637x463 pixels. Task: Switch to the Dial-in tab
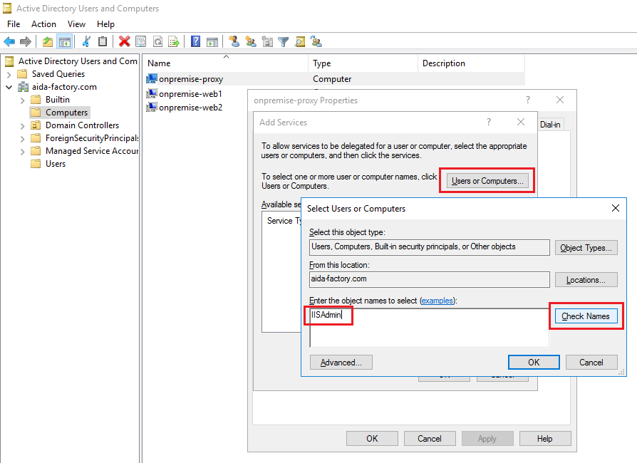(x=551, y=123)
